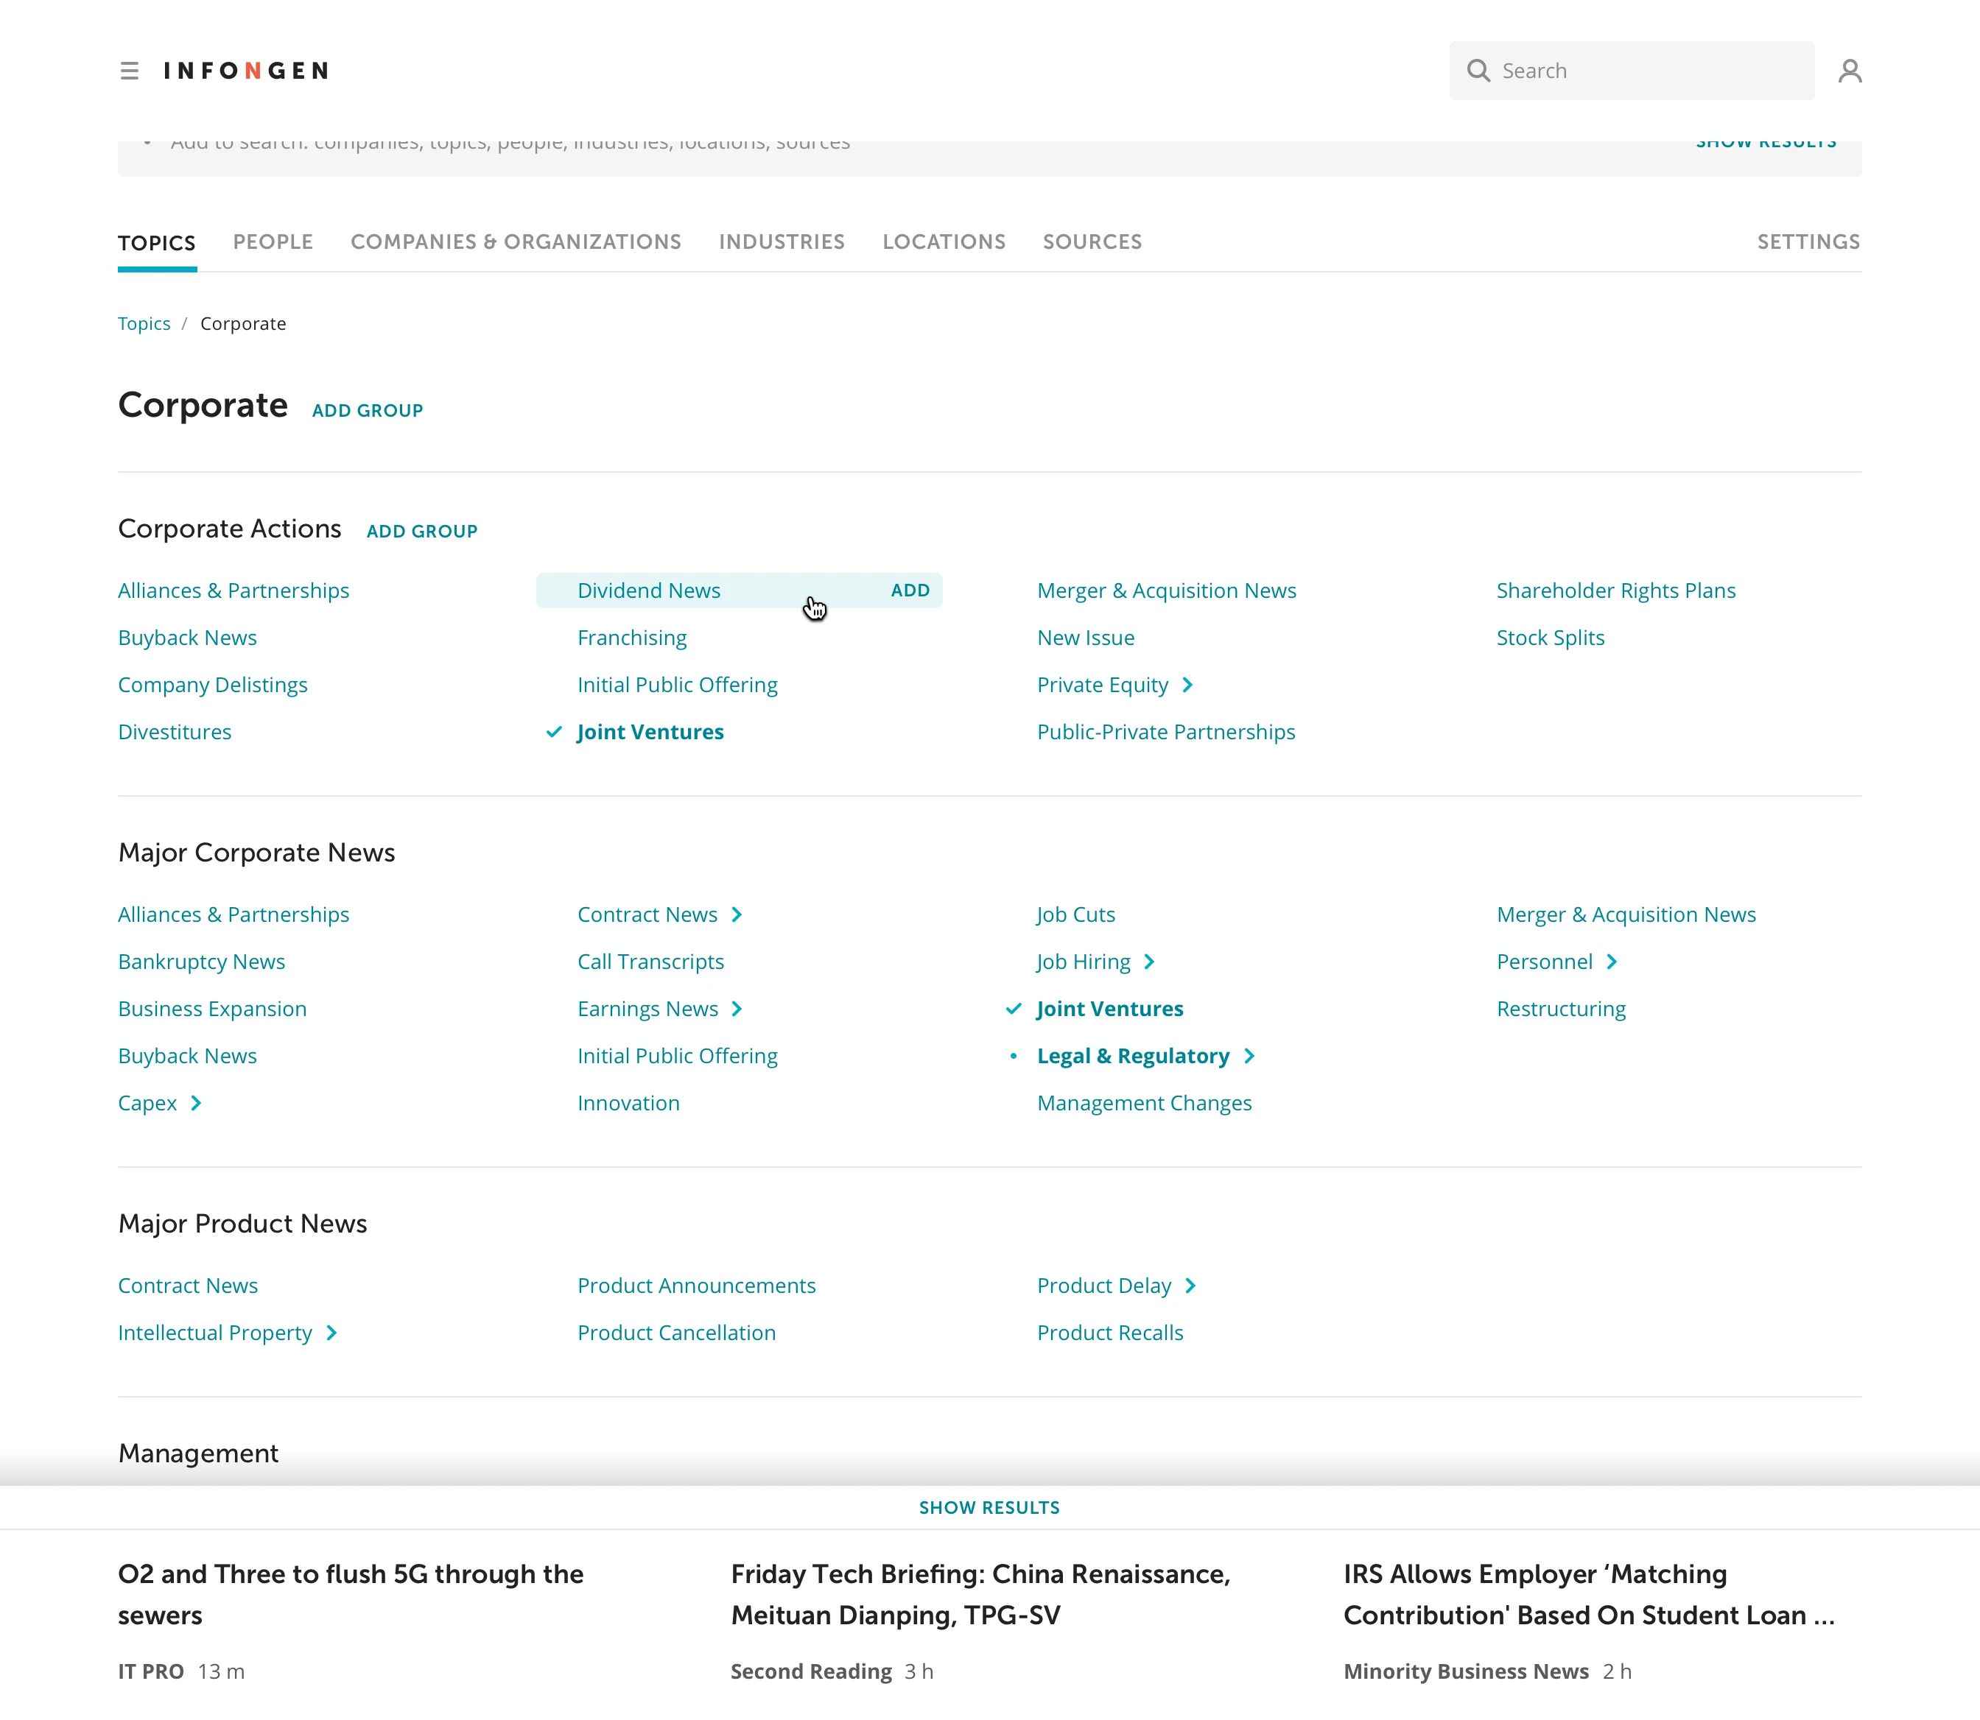Image resolution: width=1980 pixels, height=1720 pixels.
Task: Click the InfoNgen logo
Action: pos(246,71)
